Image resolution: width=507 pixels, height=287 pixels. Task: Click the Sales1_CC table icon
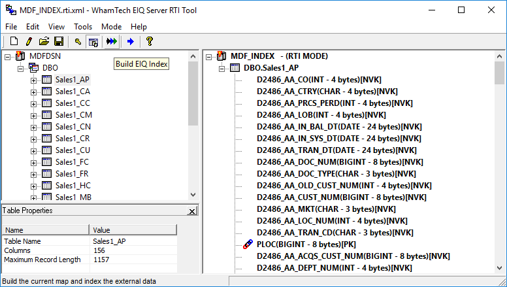(47, 103)
